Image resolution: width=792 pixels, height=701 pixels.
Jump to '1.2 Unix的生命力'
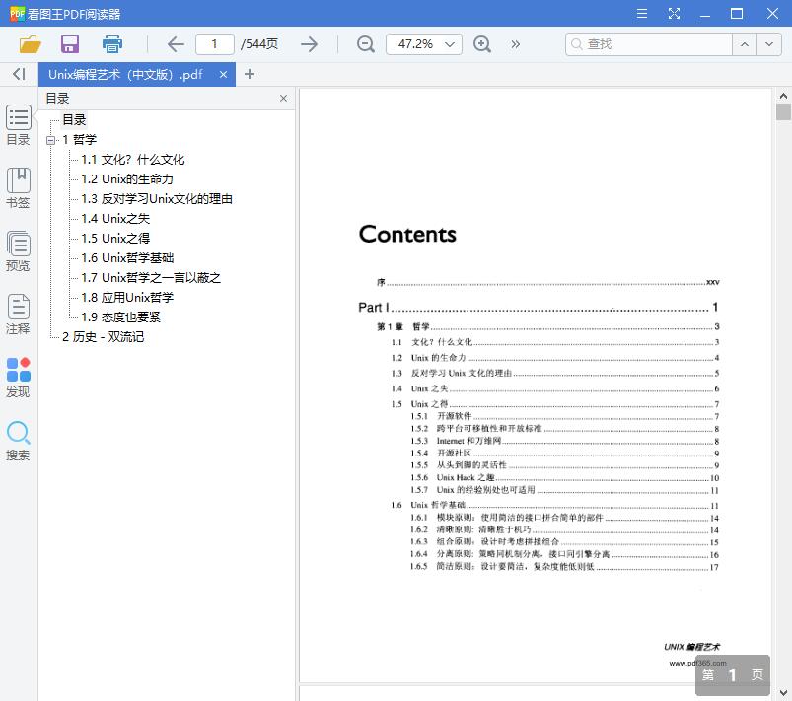click(127, 179)
